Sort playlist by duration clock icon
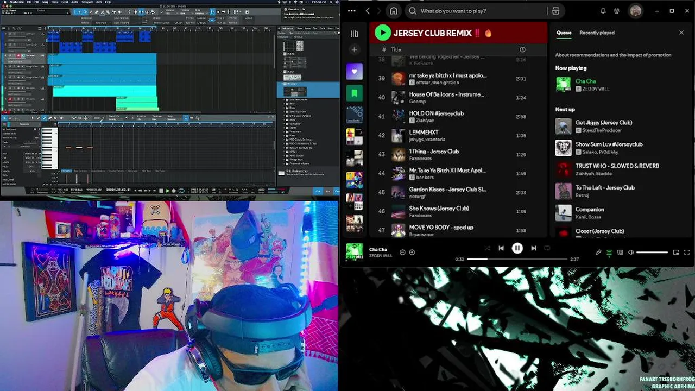Image resolution: width=695 pixels, height=391 pixels. pos(522,49)
